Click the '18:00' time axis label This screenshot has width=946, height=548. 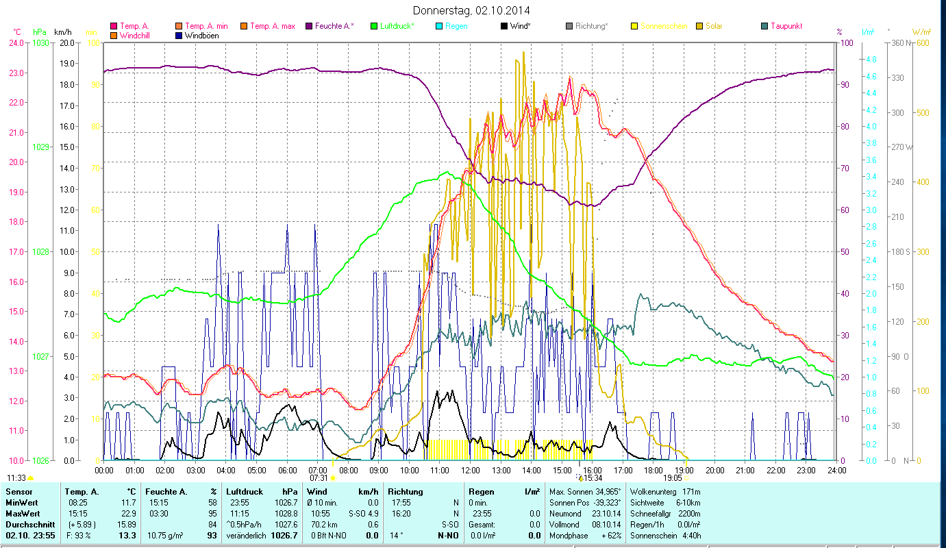click(654, 470)
